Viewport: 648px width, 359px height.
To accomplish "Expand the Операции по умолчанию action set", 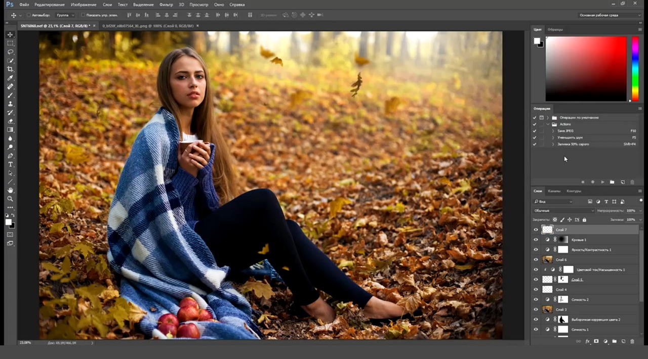I will [547, 118].
